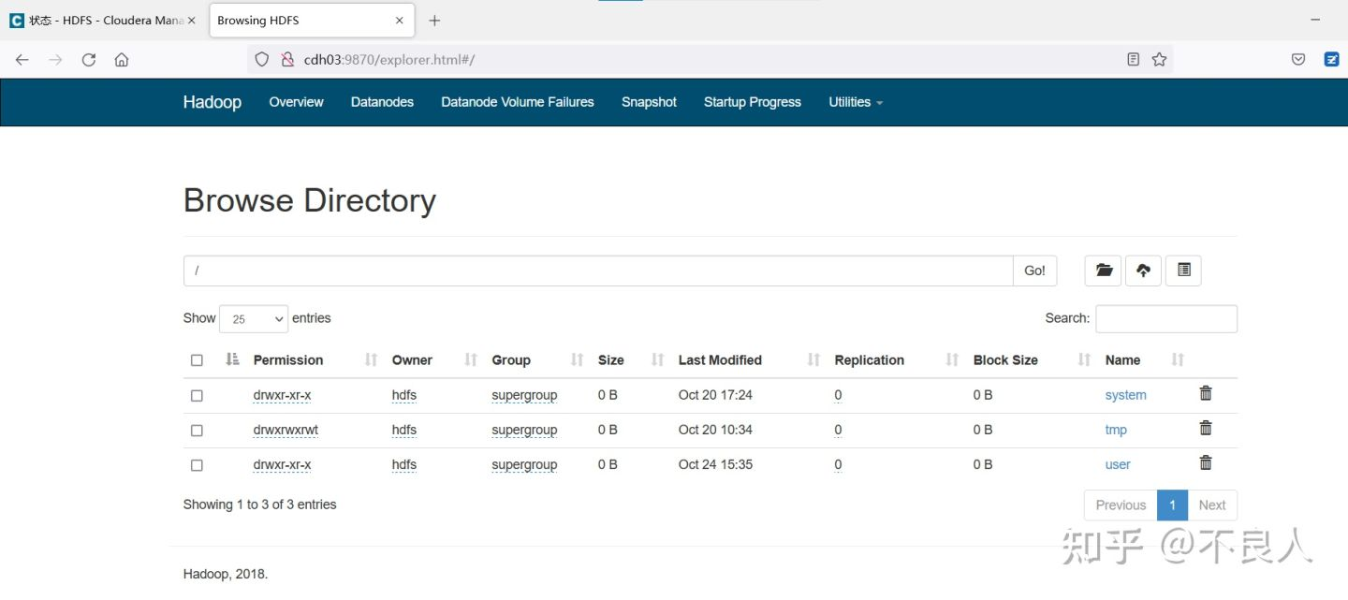This screenshot has width=1348, height=600.
Task: Open a new browser tab with plus icon
Action: pos(434,21)
